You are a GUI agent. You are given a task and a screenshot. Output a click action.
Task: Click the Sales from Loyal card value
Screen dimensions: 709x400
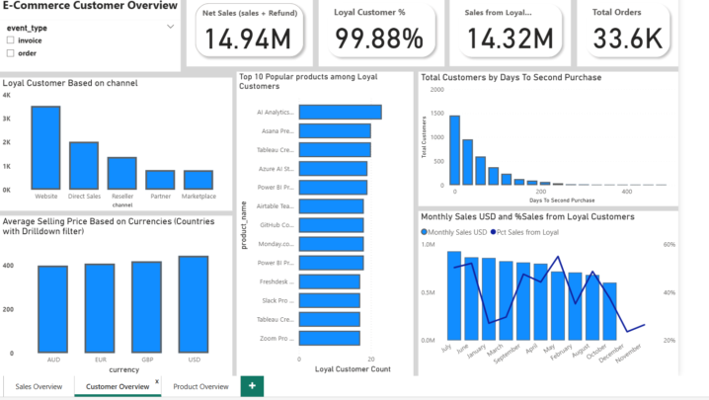[511, 40]
